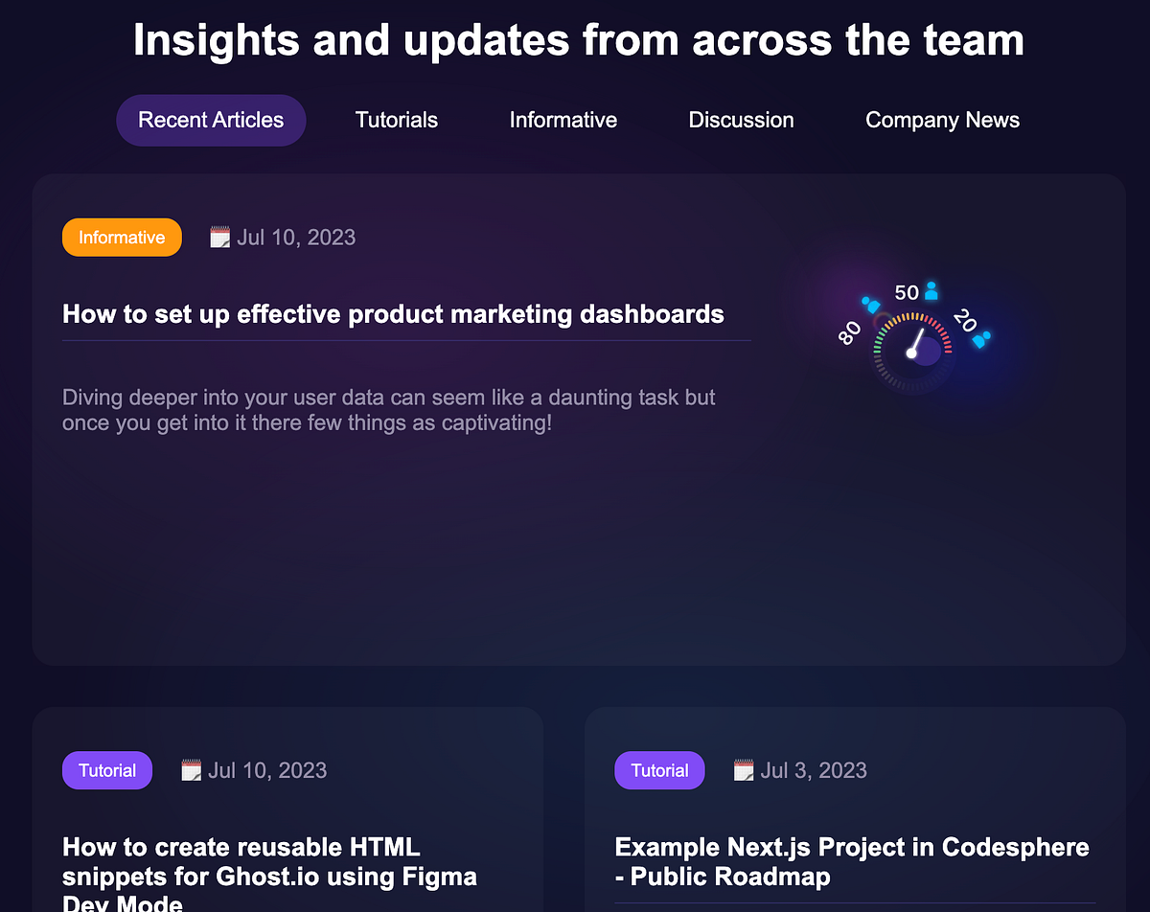Open the Codesphere public roadmap post
Screen dimensions: 1150x912
tap(851, 861)
